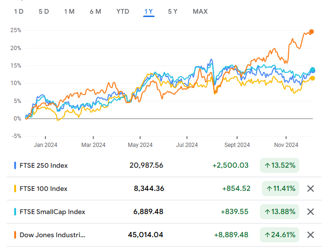Click the 13.88% change badge
Image resolution: width=328 pixels, height=249 pixels.
279,212
